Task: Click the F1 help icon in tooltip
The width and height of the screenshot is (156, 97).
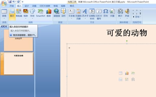Action: tap(11, 35)
